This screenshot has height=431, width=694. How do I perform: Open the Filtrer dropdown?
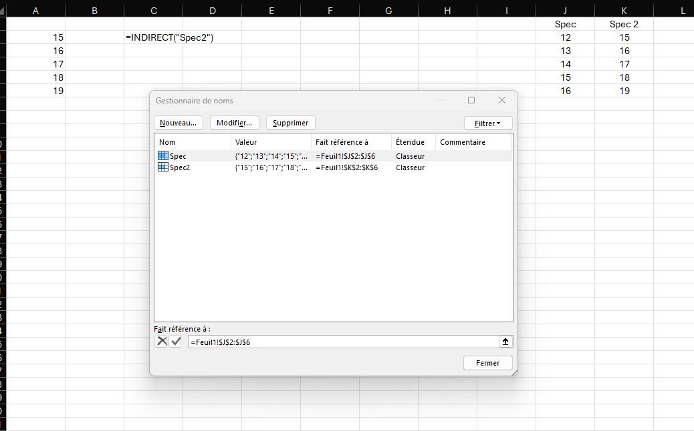pyautogui.click(x=488, y=123)
